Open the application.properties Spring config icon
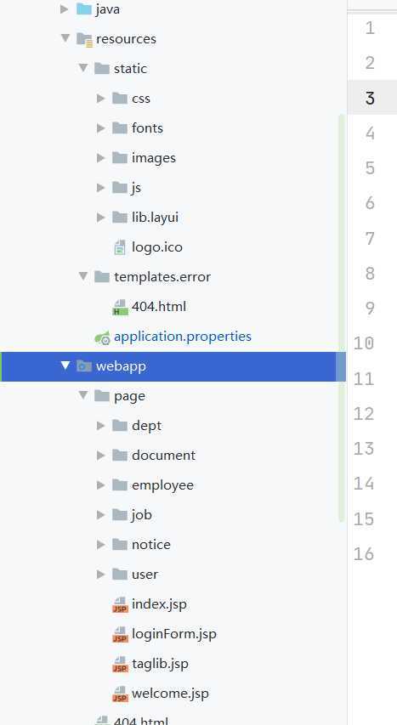Viewport: 397px width, 725px height. [x=102, y=337]
